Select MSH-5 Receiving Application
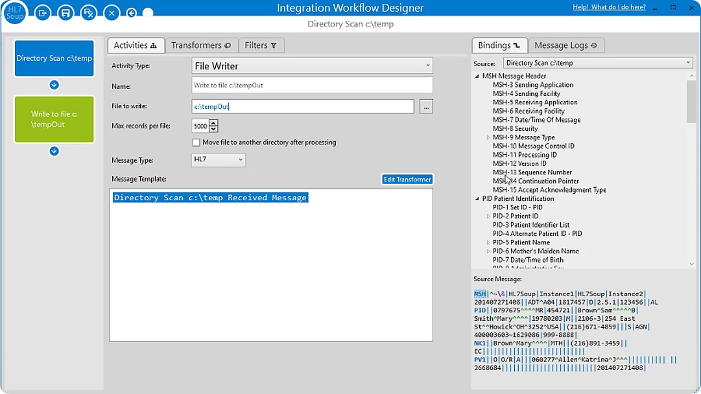Viewport: 701px width, 394px height. (x=535, y=102)
